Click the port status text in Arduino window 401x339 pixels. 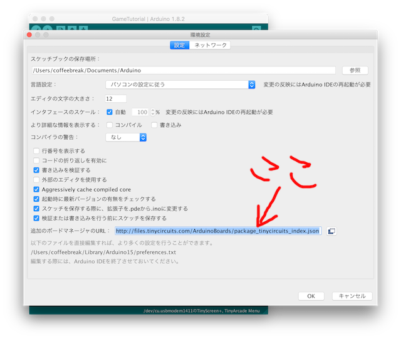(x=202, y=311)
